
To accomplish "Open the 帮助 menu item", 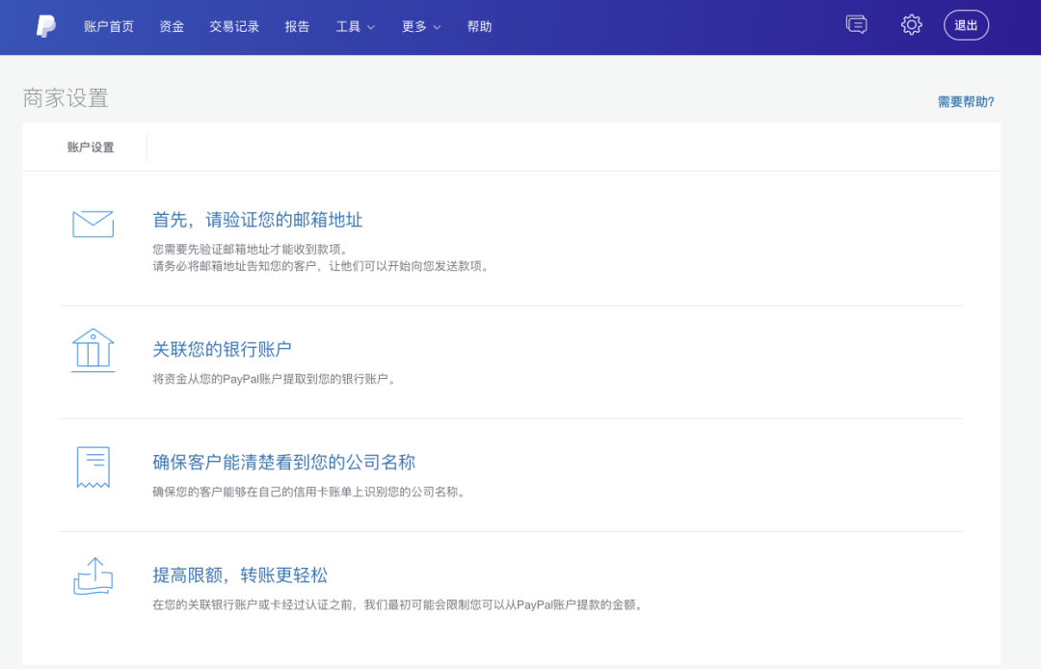I will point(479,27).
